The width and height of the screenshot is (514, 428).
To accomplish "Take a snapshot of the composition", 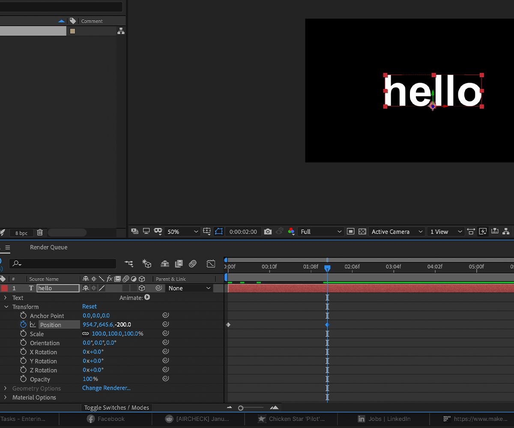I will (268, 232).
